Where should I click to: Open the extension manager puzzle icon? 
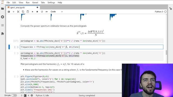click(x=2, y=34)
